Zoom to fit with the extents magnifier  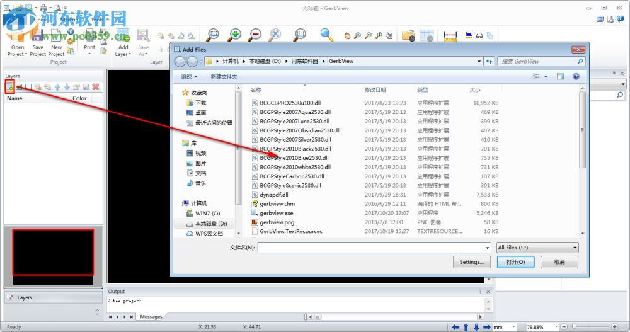[x=275, y=35]
